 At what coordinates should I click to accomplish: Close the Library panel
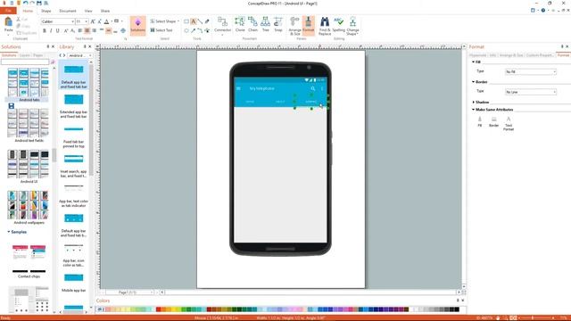pos(90,46)
